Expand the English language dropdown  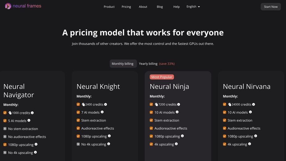(193, 7)
